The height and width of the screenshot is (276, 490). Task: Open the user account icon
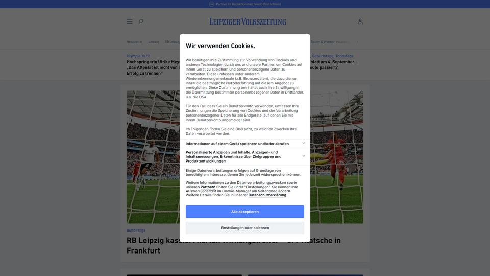360,21
